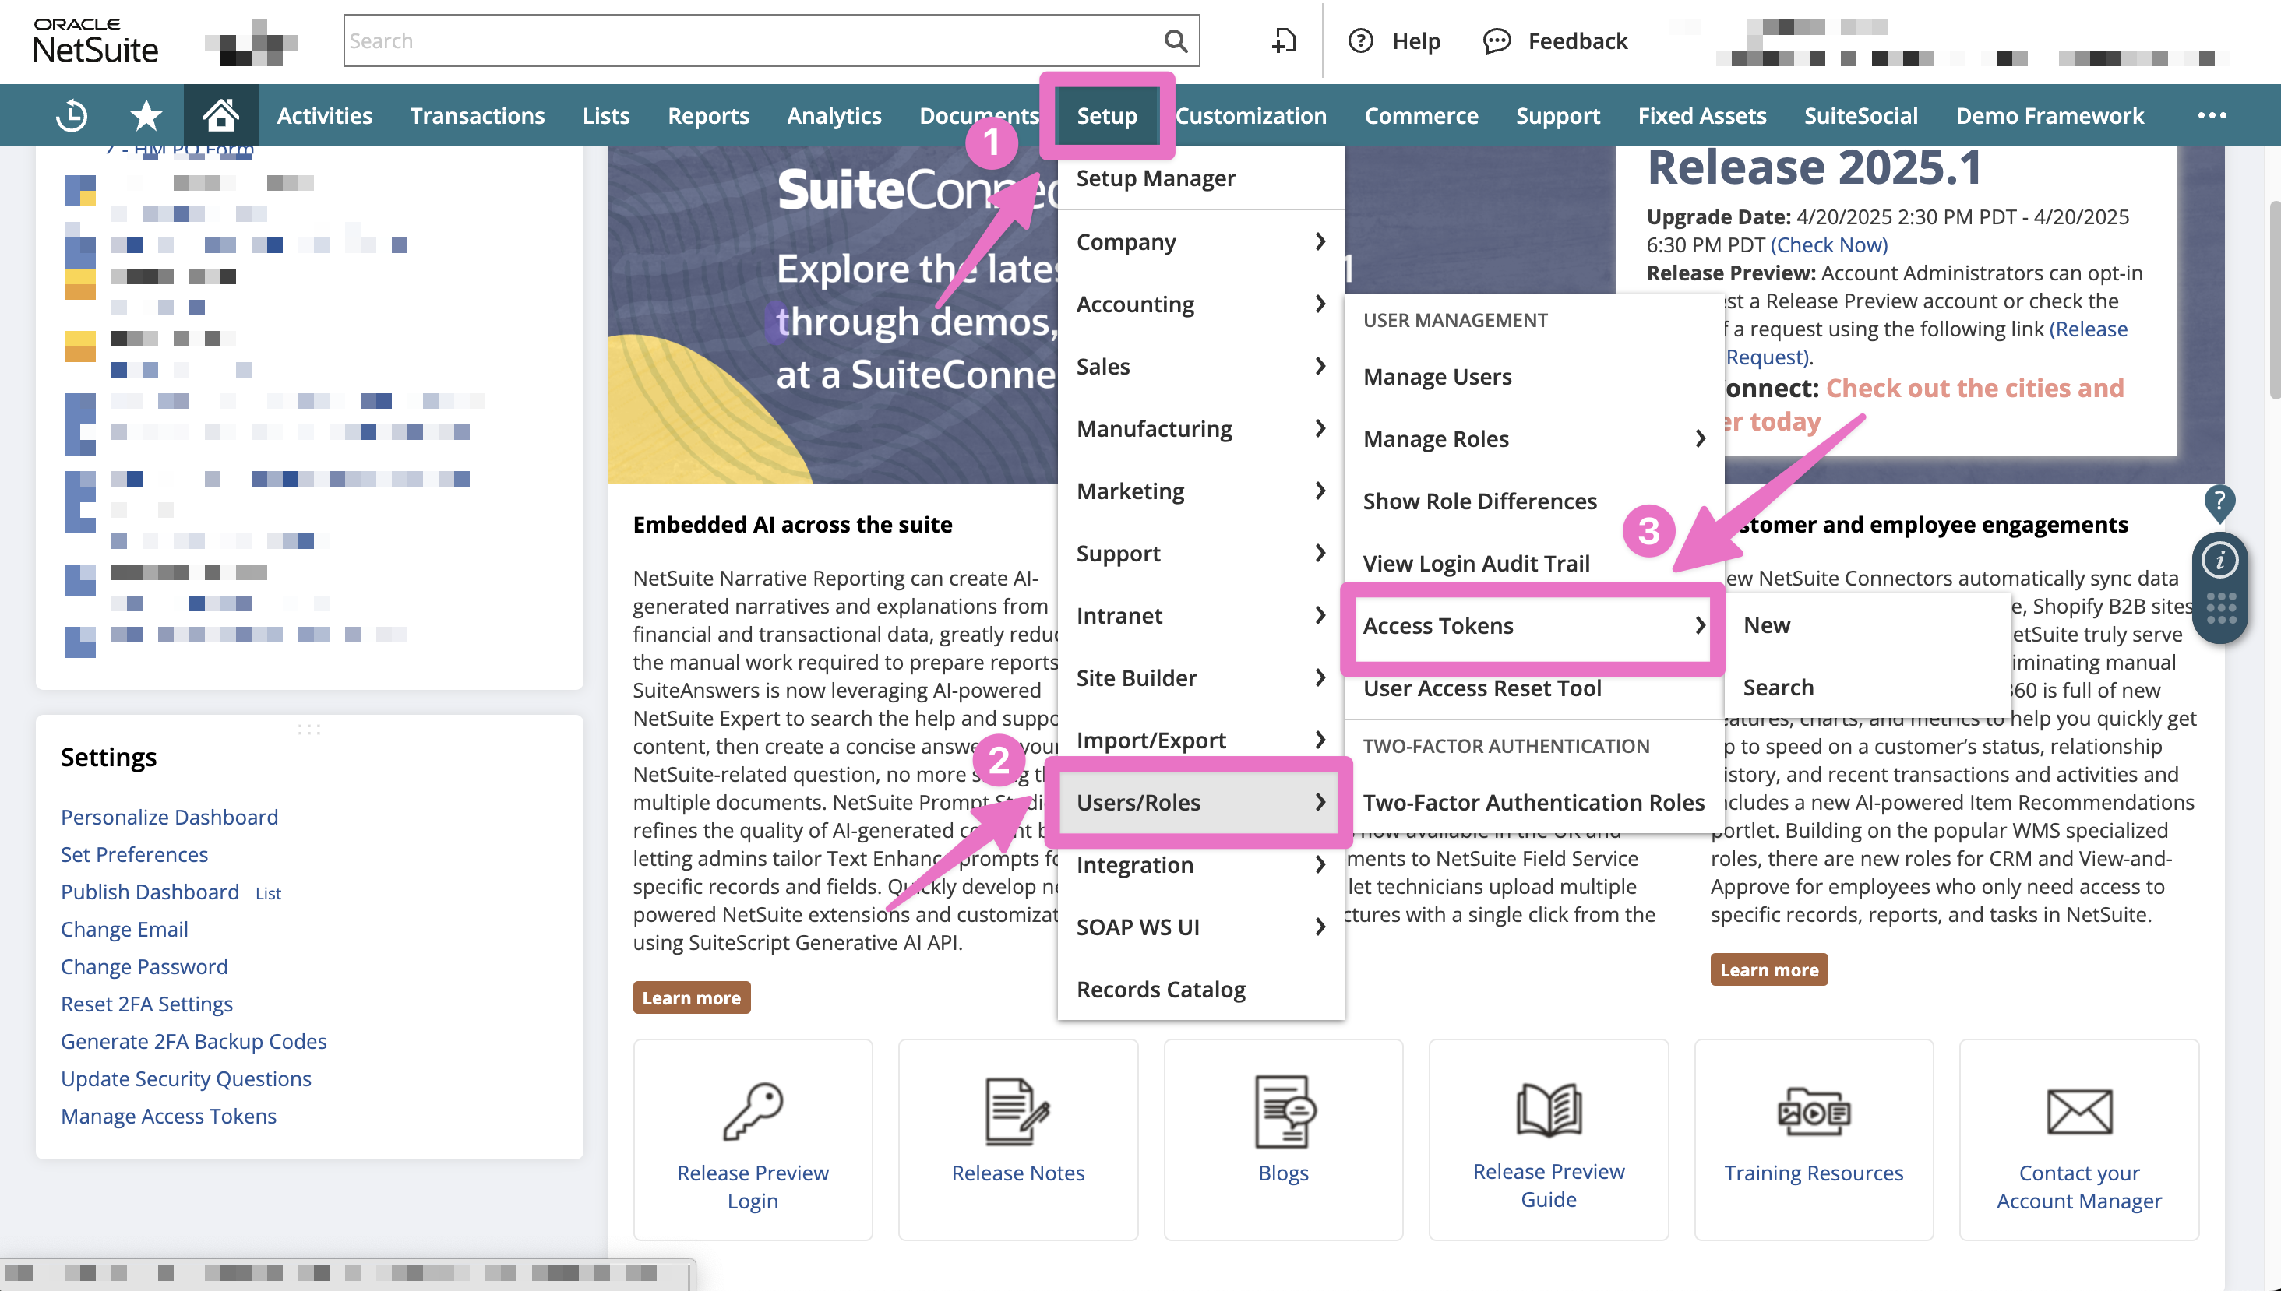Expand the SOAP WS UI submenu
This screenshot has height=1291, width=2281.
pyautogui.click(x=1200, y=927)
